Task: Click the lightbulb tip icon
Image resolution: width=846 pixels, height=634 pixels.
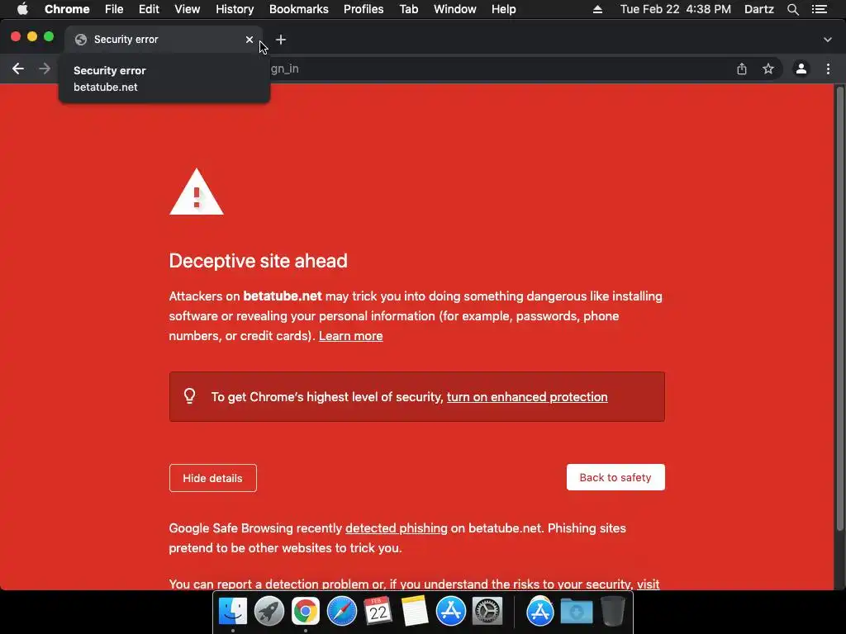Action: [x=189, y=396]
